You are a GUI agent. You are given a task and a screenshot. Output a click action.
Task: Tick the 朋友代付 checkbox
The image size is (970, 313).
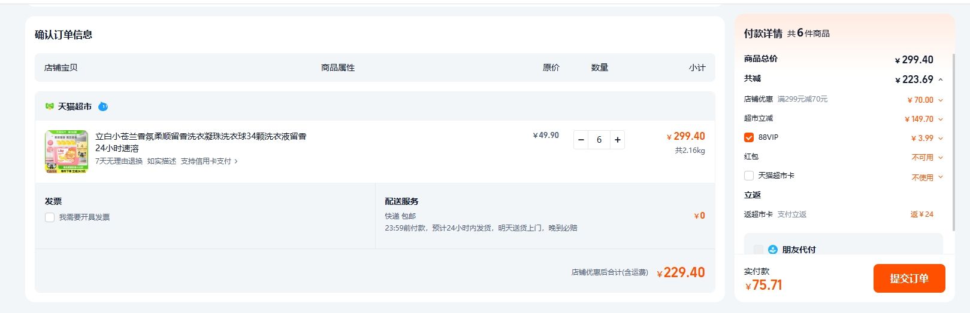(759, 250)
